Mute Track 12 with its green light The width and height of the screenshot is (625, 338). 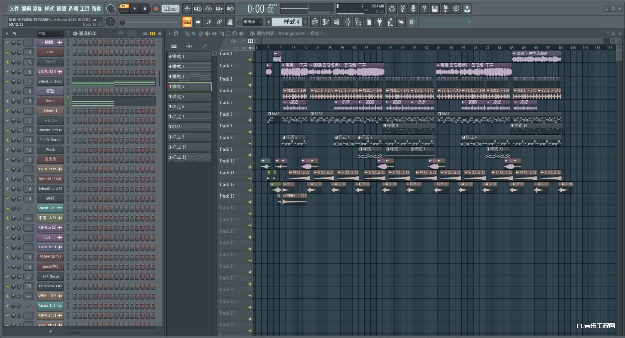[x=250, y=190]
